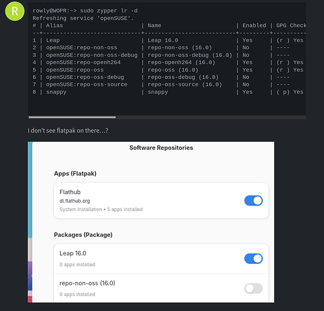324x311 pixels.
Task: Click 'openSUSE:repo-oss-debug' alias text
Action: coord(85,77)
